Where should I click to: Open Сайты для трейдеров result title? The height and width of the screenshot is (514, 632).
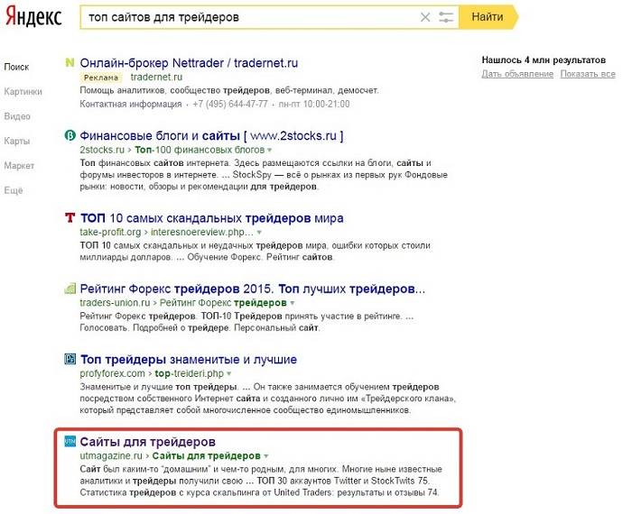(147, 442)
